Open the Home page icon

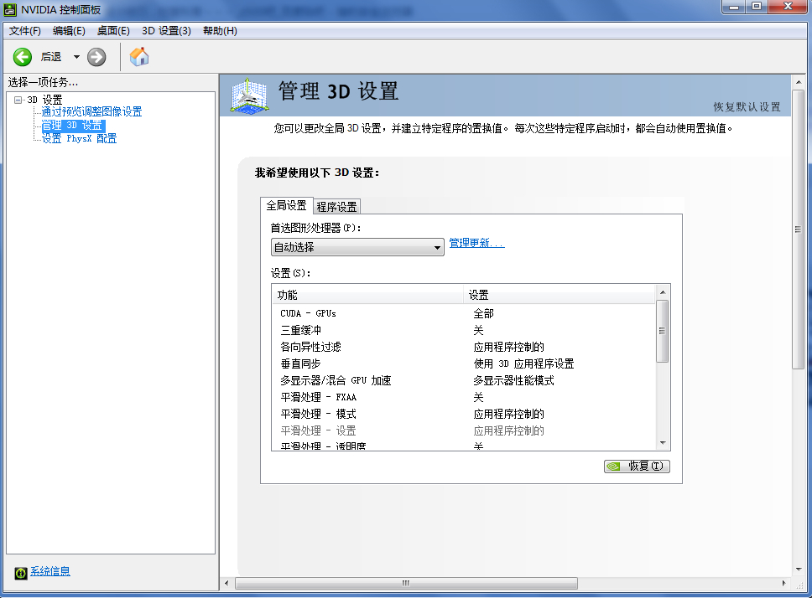tap(138, 56)
